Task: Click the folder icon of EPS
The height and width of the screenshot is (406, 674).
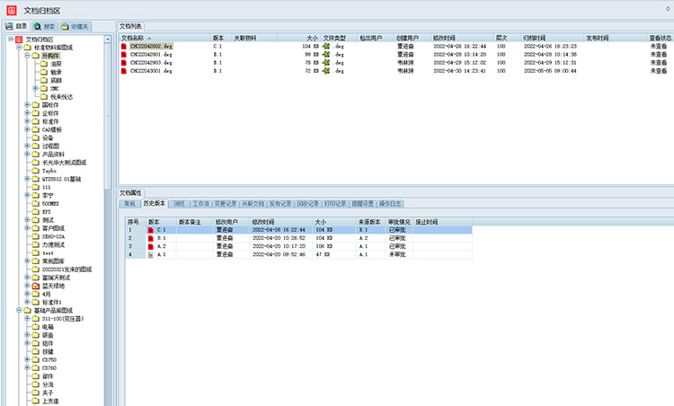Action: click(x=36, y=212)
